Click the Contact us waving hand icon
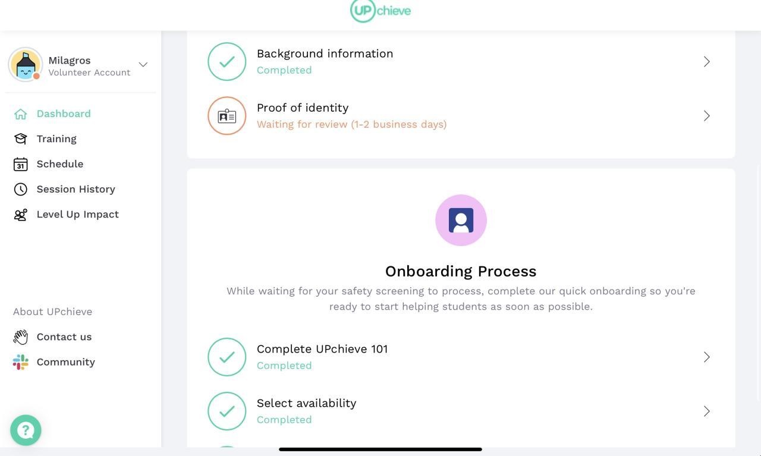761x456 pixels. pyautogui.click(x=21, y=337)
